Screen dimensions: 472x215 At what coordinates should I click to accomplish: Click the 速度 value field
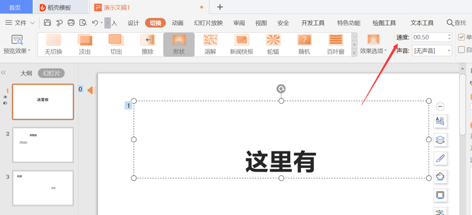coord(429,37)
